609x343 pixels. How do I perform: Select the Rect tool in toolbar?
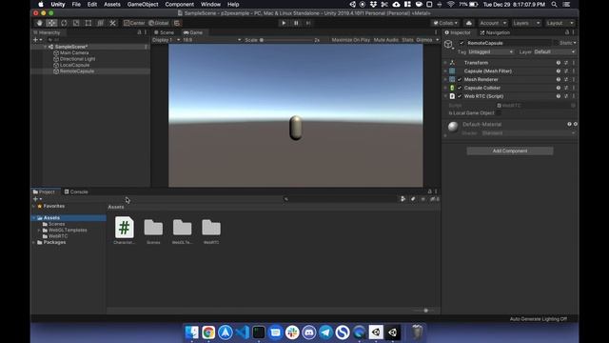[88, 23]
